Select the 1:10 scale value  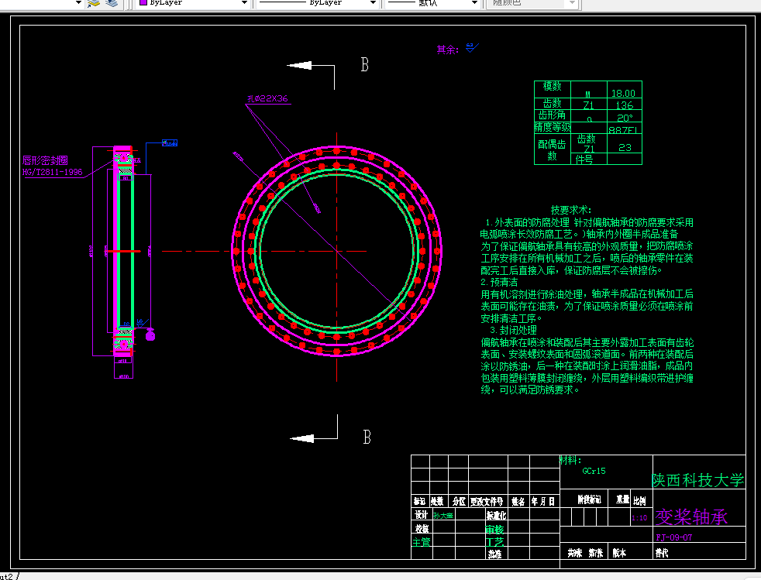click(x=639, y=518)
